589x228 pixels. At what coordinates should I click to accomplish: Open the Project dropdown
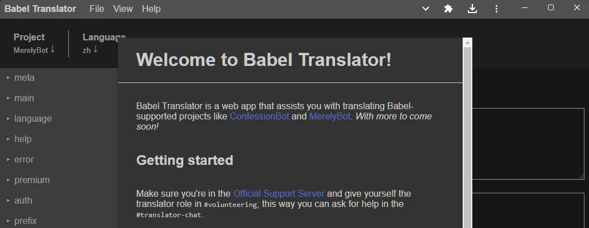pos(34,44)
